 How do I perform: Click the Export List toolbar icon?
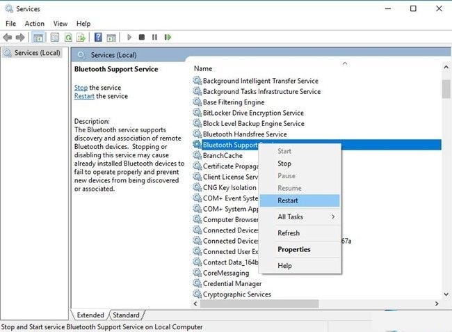(82, 37)
